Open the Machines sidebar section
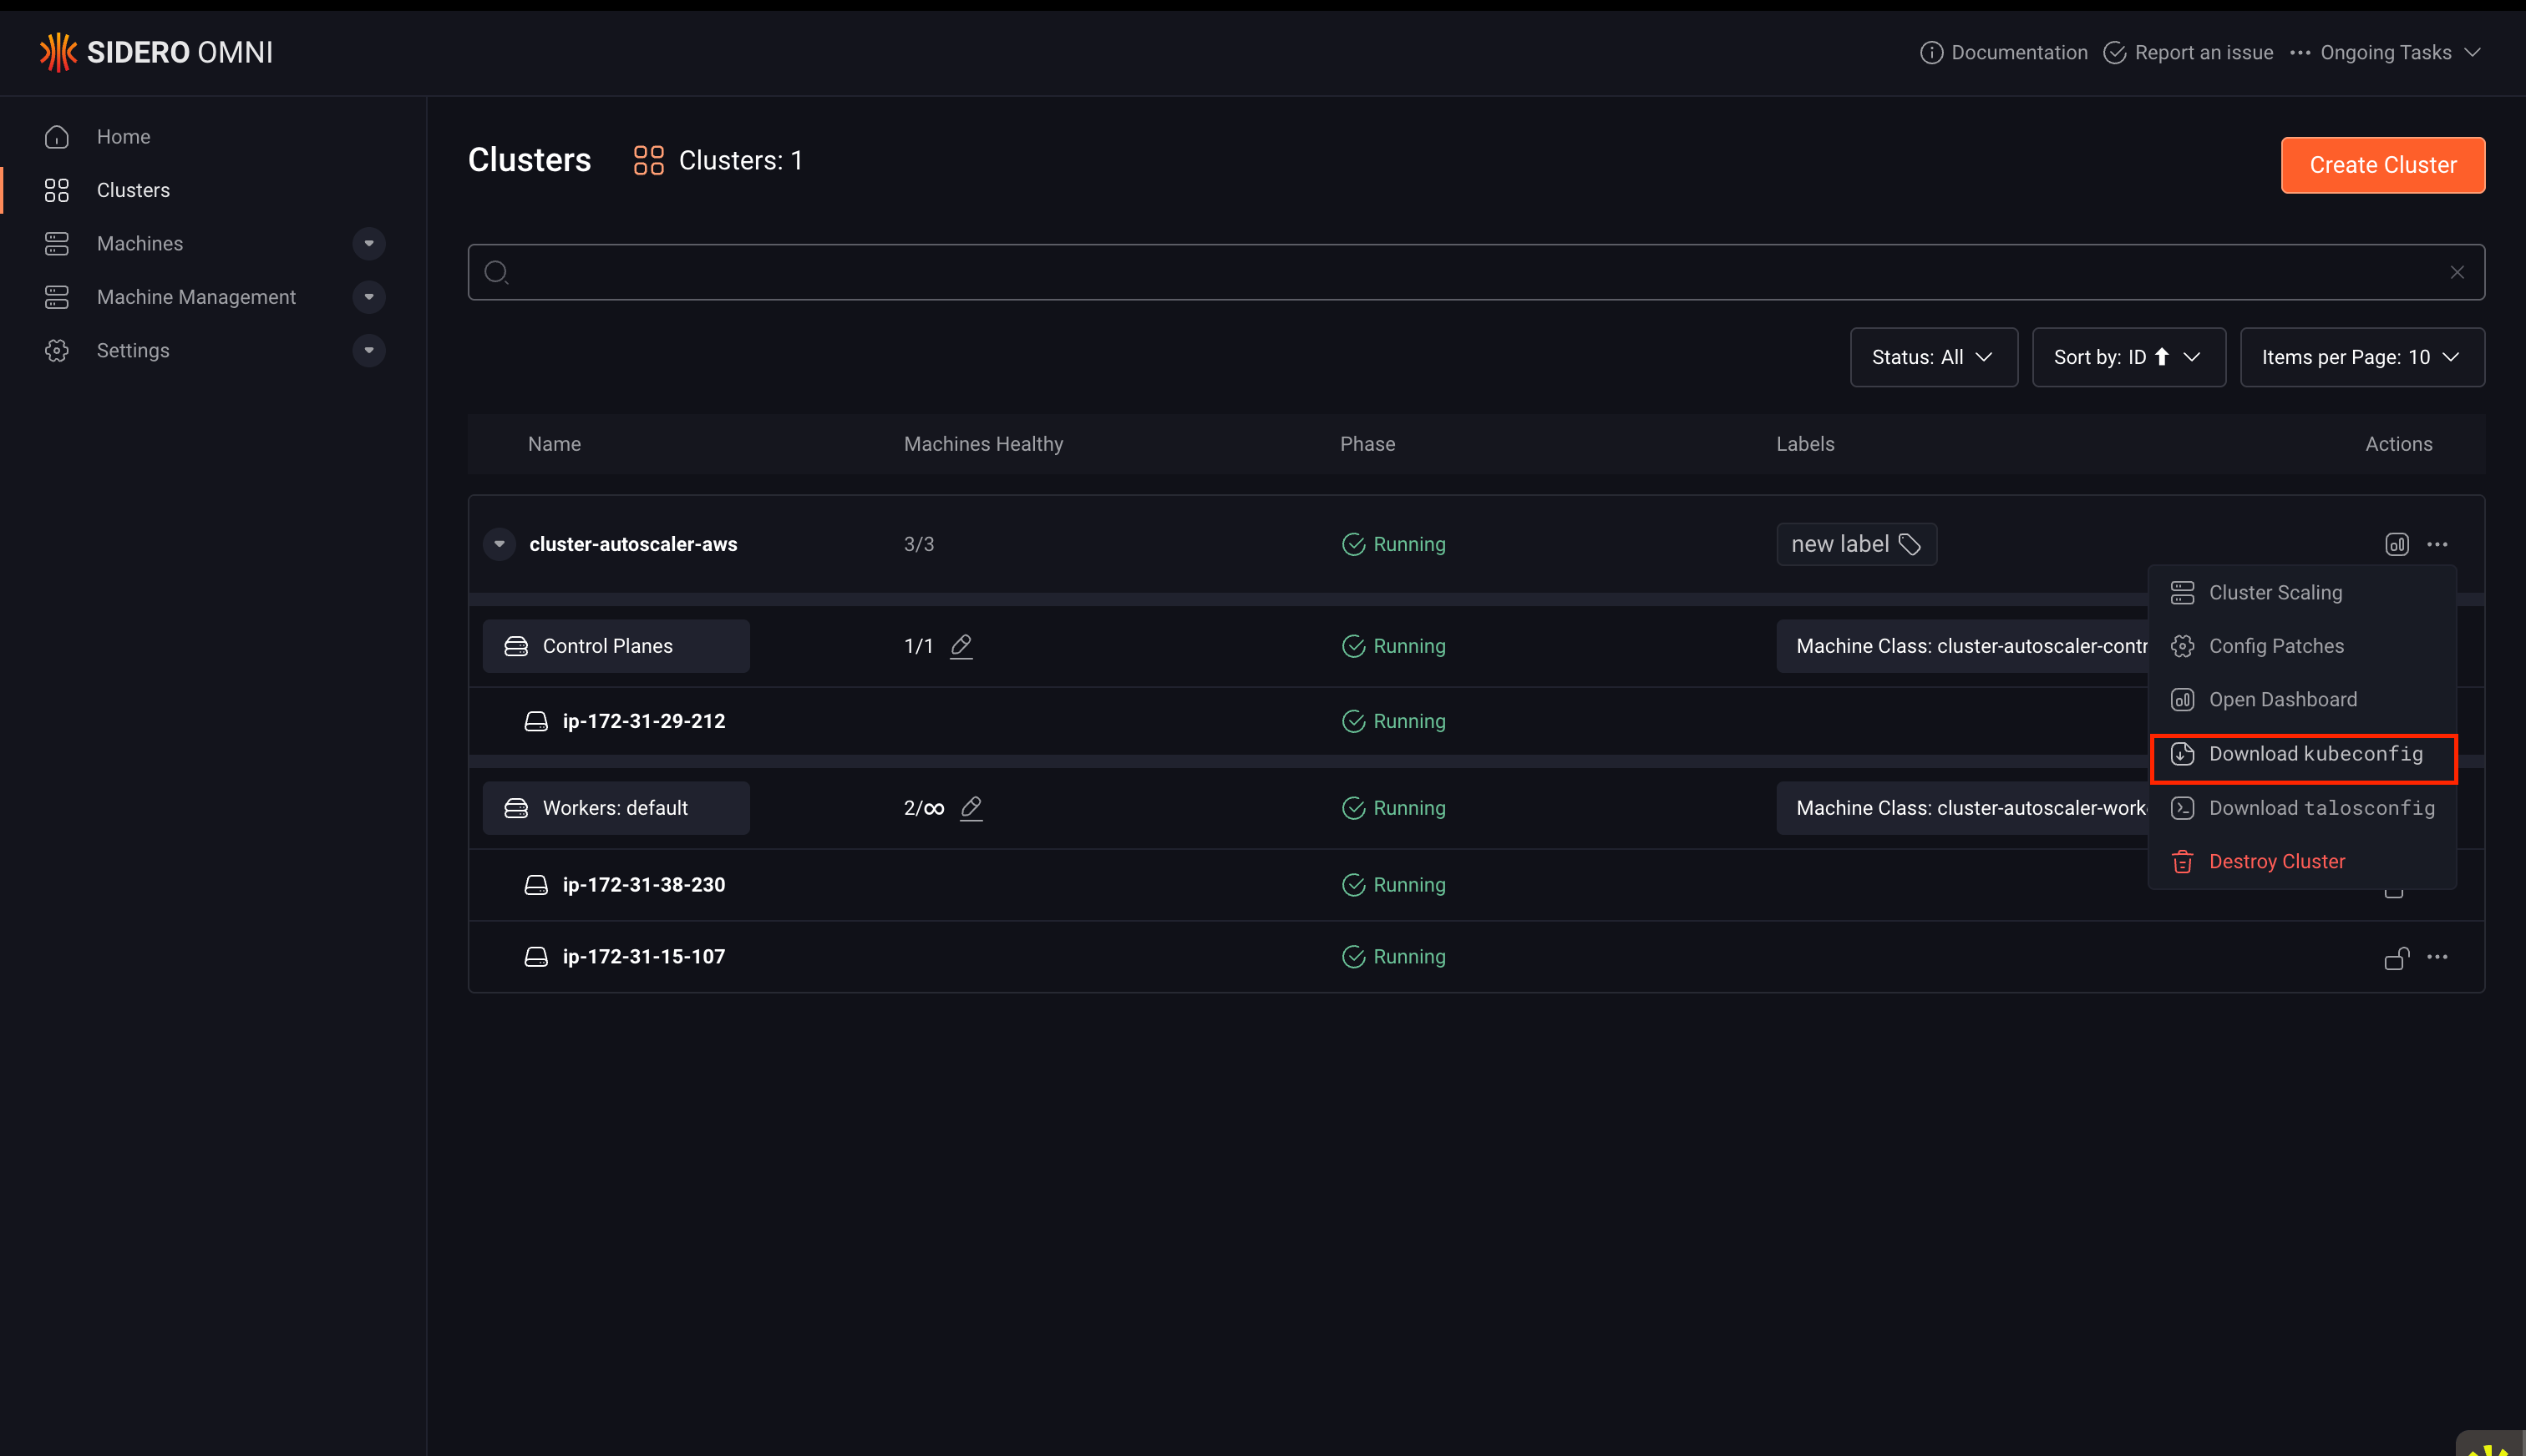 [x=140, y=243]
